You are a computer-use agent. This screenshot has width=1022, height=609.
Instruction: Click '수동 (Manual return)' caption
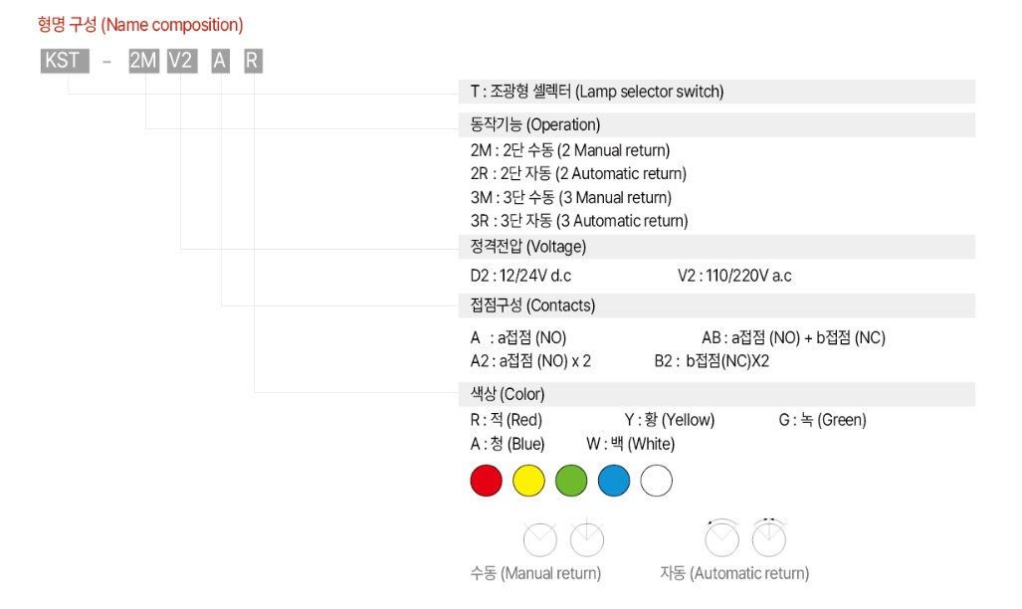pos(535,573)
